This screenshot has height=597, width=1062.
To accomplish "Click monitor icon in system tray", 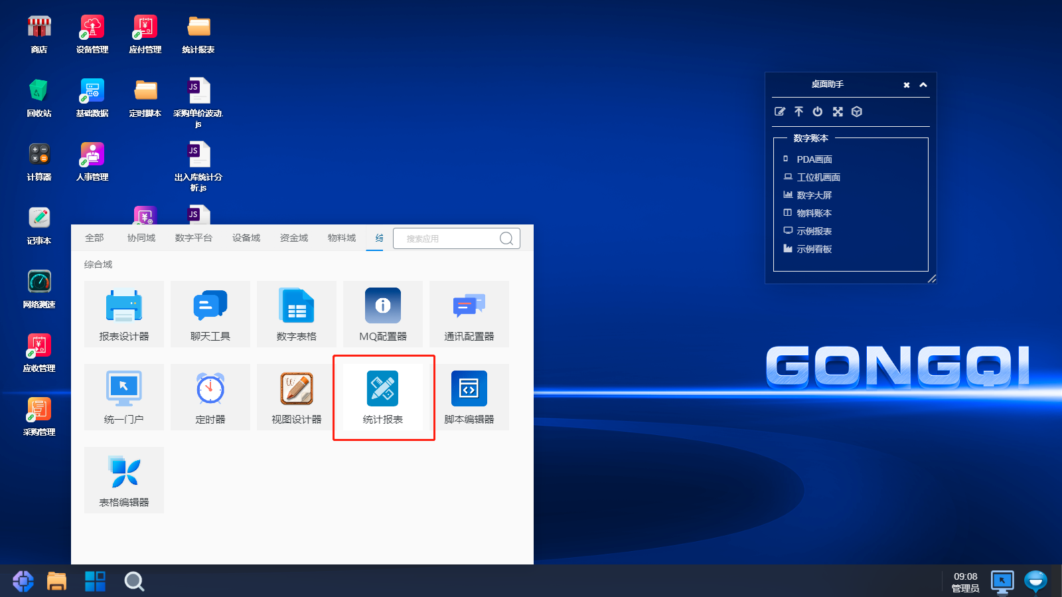I will (1002, 582).
